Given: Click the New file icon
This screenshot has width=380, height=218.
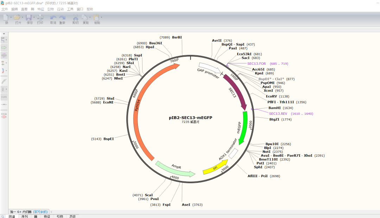Looking at the screenshot, I should tap(6, 18).
